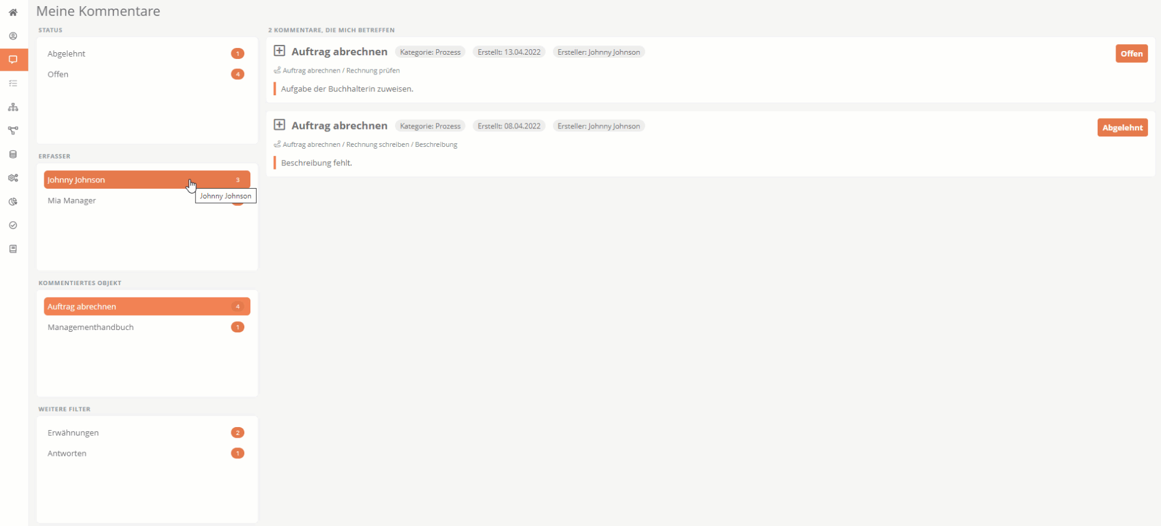Click the Erstellt: 13.04.2022 tag
Viewport: 1161px width, 526px height.
point(509,52)
